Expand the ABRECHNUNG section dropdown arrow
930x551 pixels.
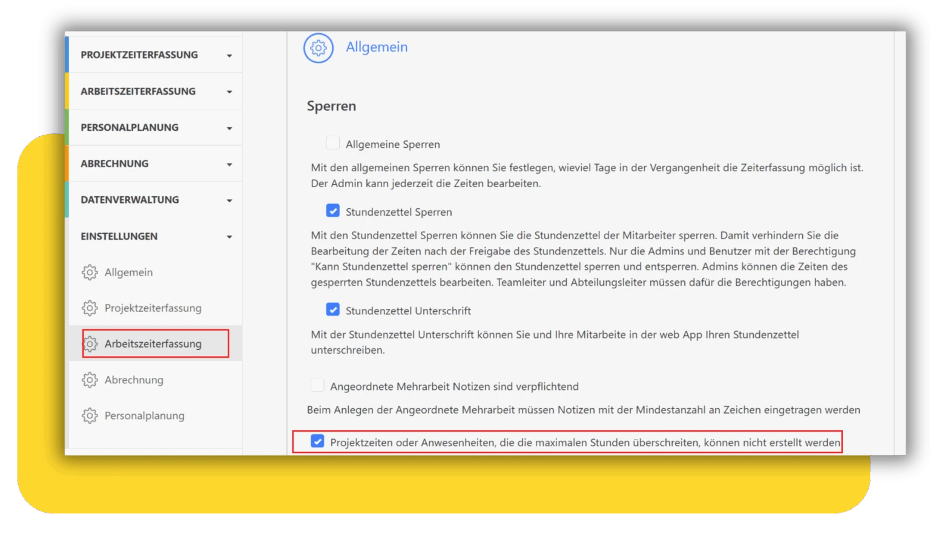point(229,163)
